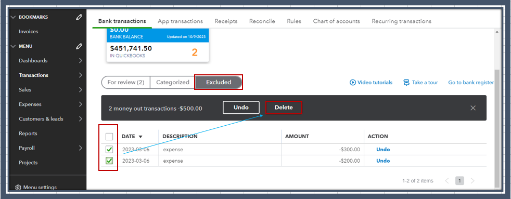
Task: Collapse the BOOKMARKS section
Action: coord(14,17)
